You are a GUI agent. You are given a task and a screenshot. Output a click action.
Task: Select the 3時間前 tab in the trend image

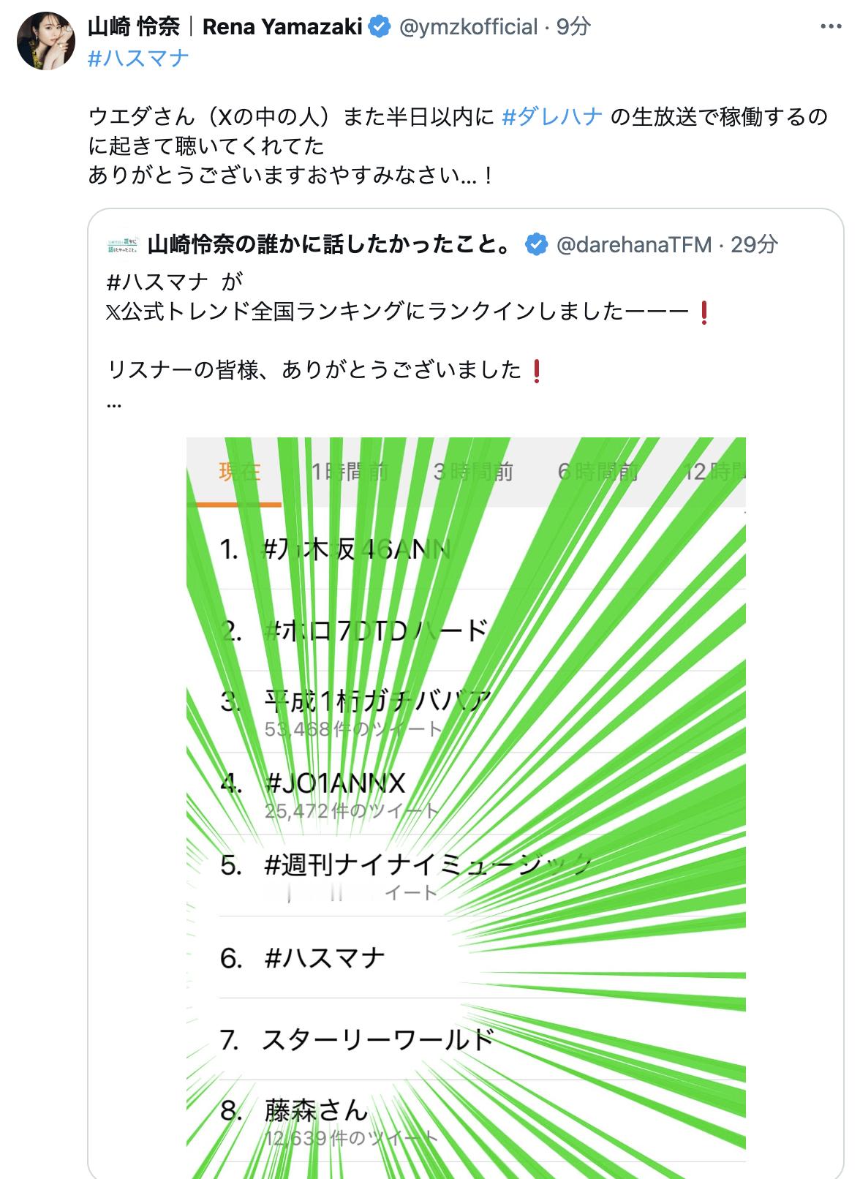[473, 472]
